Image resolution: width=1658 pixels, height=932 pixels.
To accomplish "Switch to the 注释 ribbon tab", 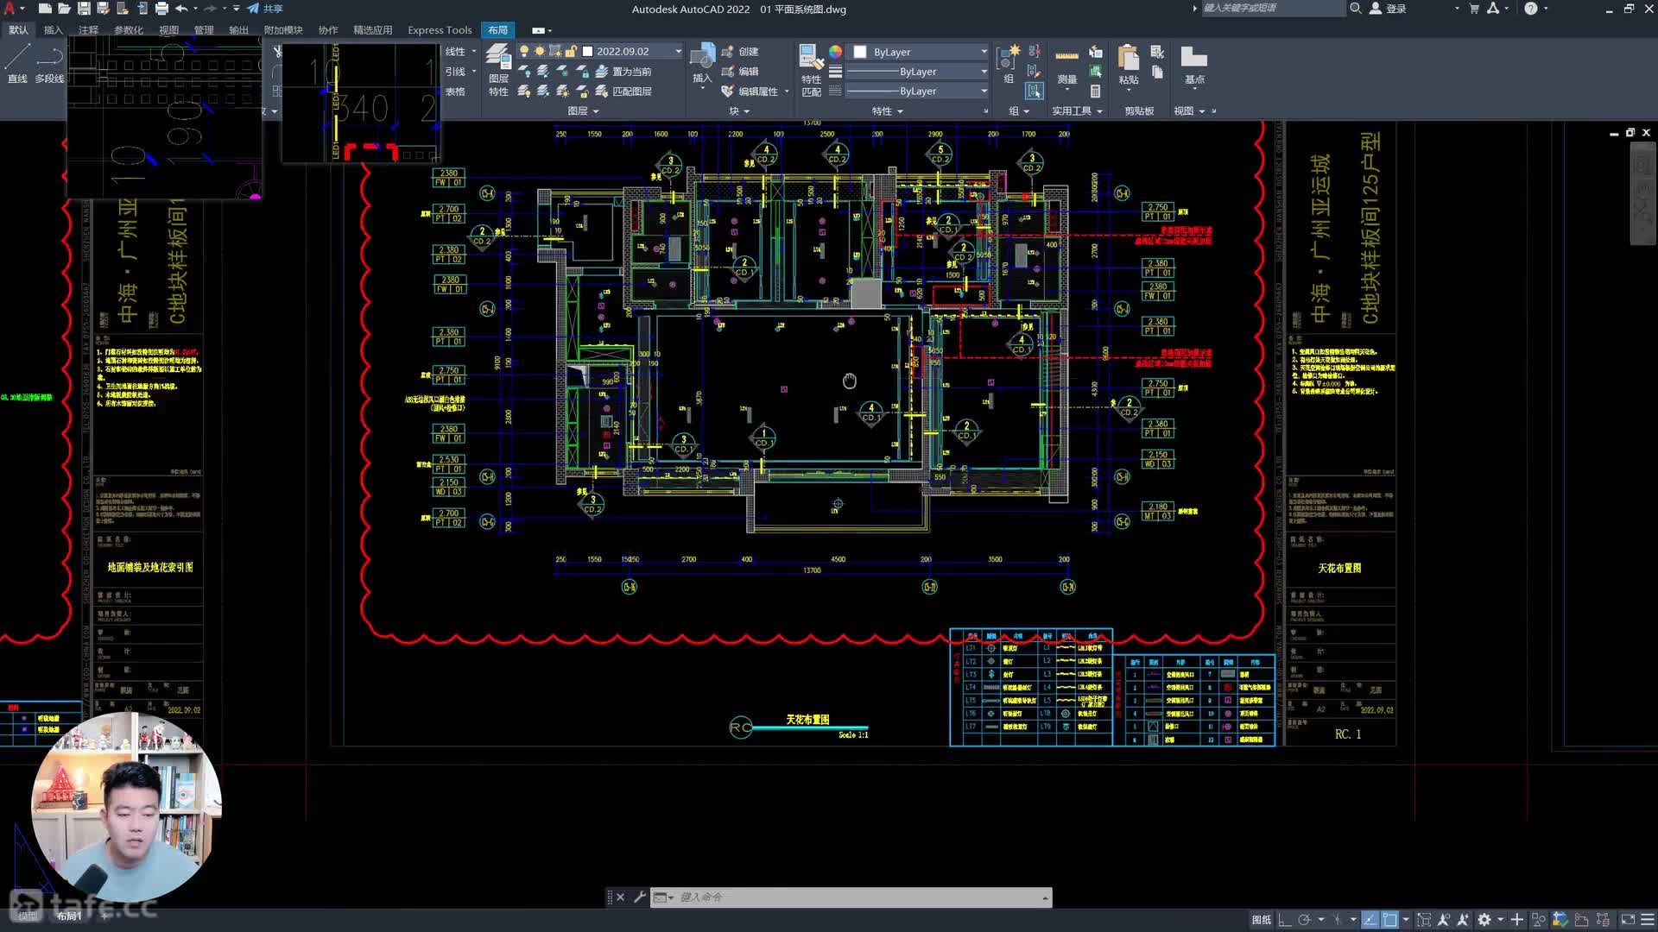I will click(88, 30).
